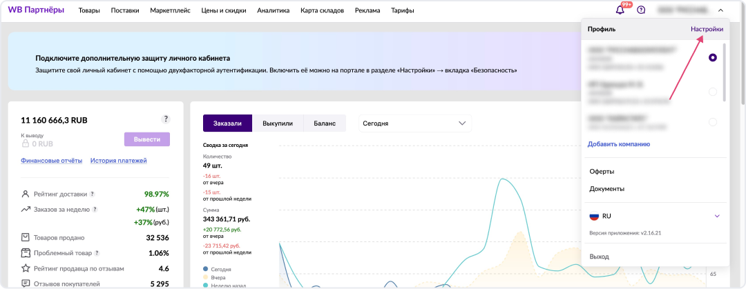Open the notifications bell icon
Image resolution: width=746 pixels, height=289 pixels.
coord(620,10)
